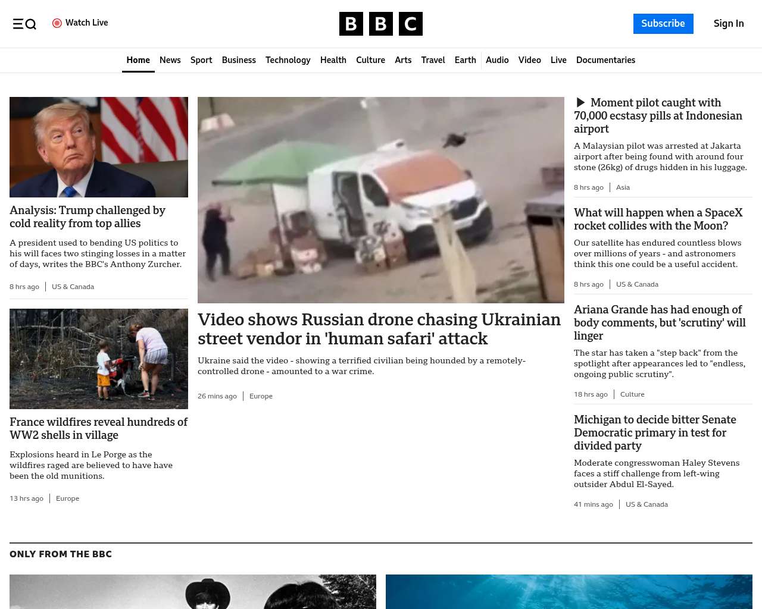Open the Sport section
Screen dimensions: 762x609
click(x=201, y=60)
